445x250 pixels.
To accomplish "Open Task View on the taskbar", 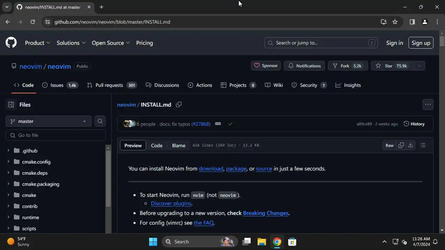I will coord(247,242).
